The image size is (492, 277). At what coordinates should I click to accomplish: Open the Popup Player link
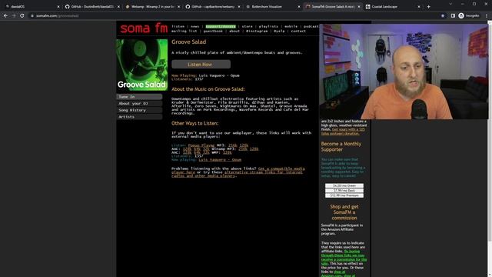pyautogui.click(x=201, y=145)
